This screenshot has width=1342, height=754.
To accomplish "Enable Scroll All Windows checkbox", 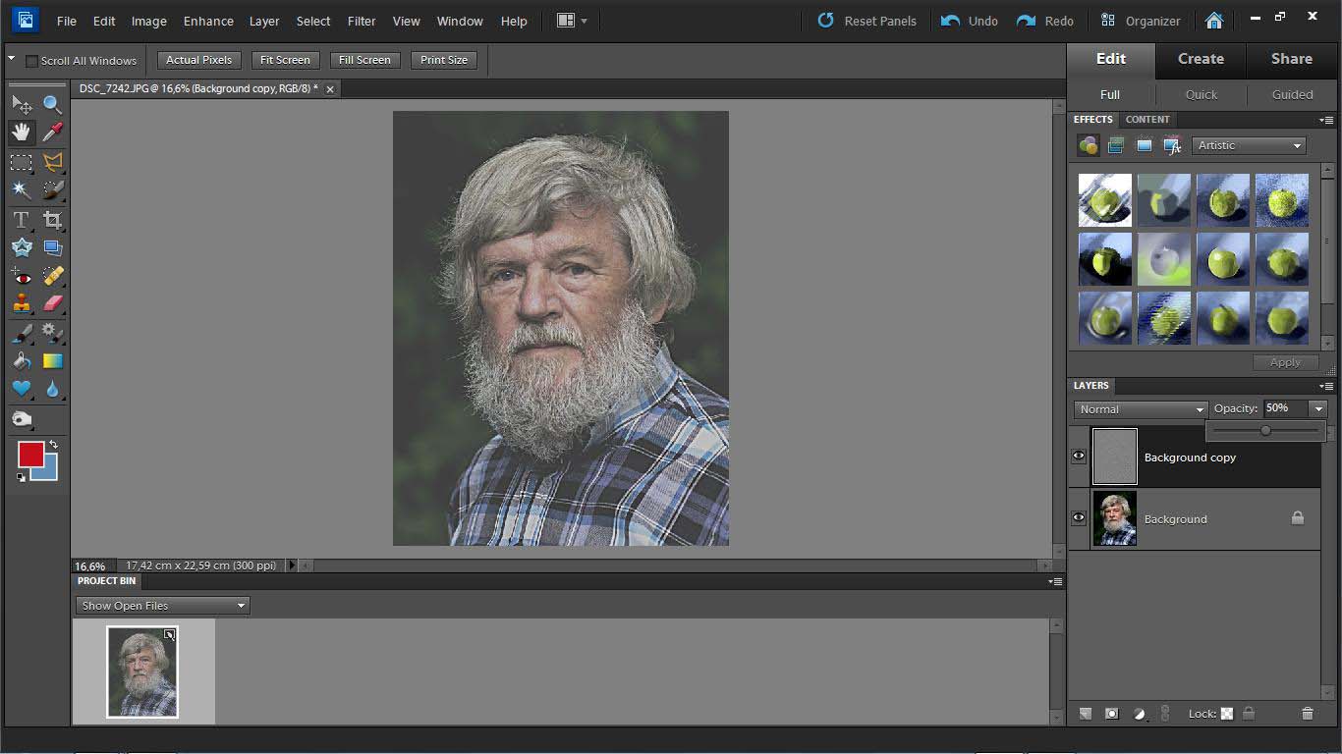I will tap(31, 61).
